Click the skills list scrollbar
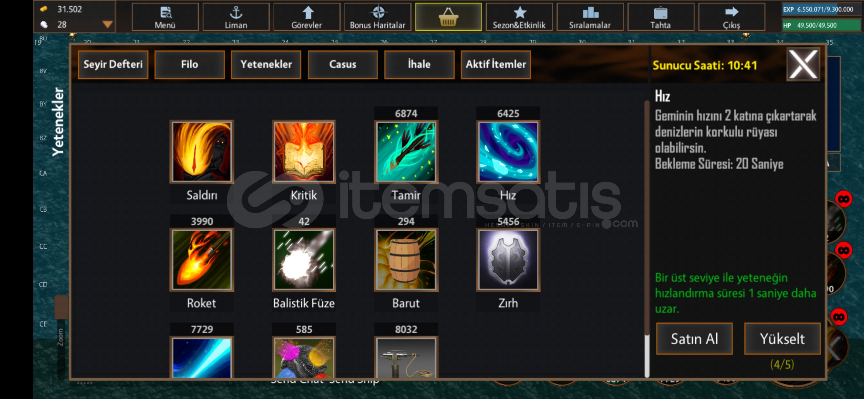Viewport: 864px width, 399px height. [647, 238]
